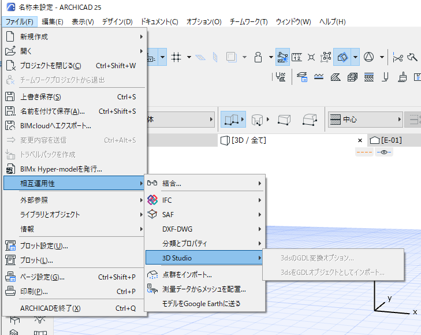
Task: Choose 印刷(P)... entry
Action: pos(74,291)
